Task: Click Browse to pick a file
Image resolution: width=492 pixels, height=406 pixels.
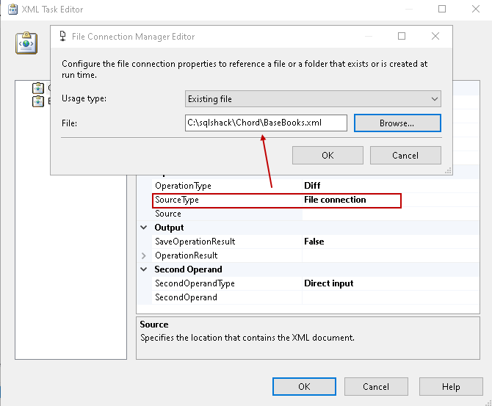Action: coord(397,123)
